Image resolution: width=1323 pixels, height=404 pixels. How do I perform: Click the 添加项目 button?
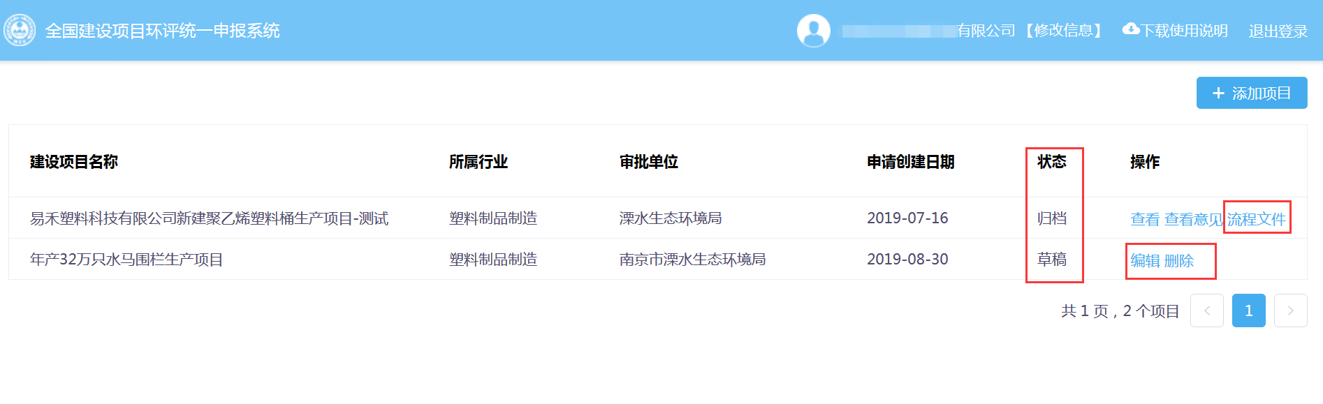click(x=1251, y=93)
